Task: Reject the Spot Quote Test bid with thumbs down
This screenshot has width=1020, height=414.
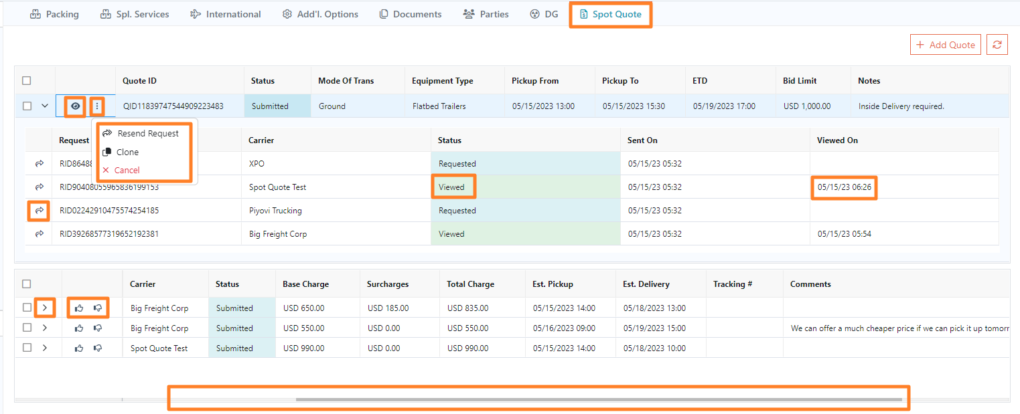Action: tap(98, 348)
